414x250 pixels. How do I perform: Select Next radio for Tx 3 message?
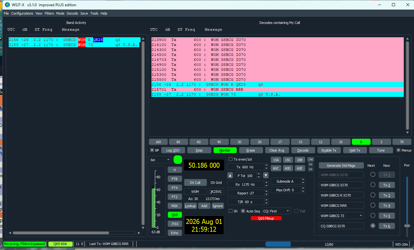pyautogui.click(x=373, y=195)
